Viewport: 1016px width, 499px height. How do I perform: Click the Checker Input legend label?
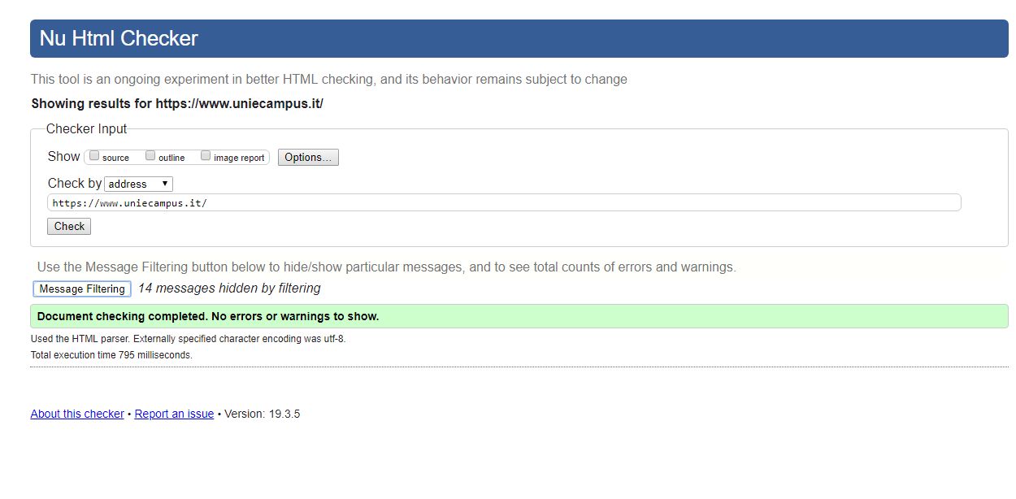86,129
